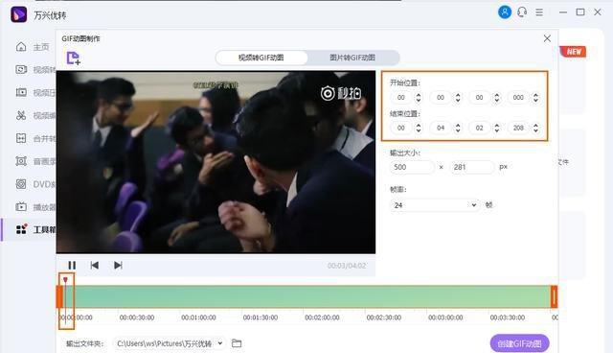The width and height of the screenshot is (613, 353).
Task: Go to 主页 in the sidebar
Action: (x=33, y=47)
